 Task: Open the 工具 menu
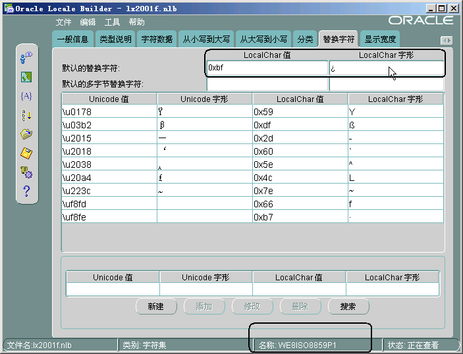coord(113,22)
